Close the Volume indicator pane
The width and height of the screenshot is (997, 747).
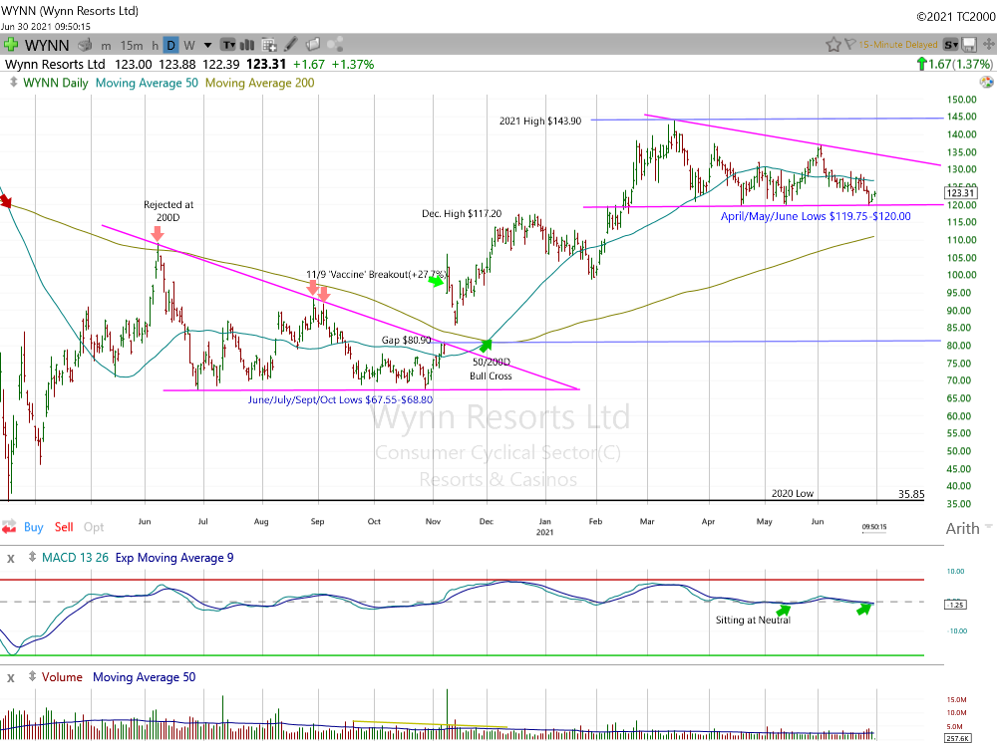coord(11,677)
